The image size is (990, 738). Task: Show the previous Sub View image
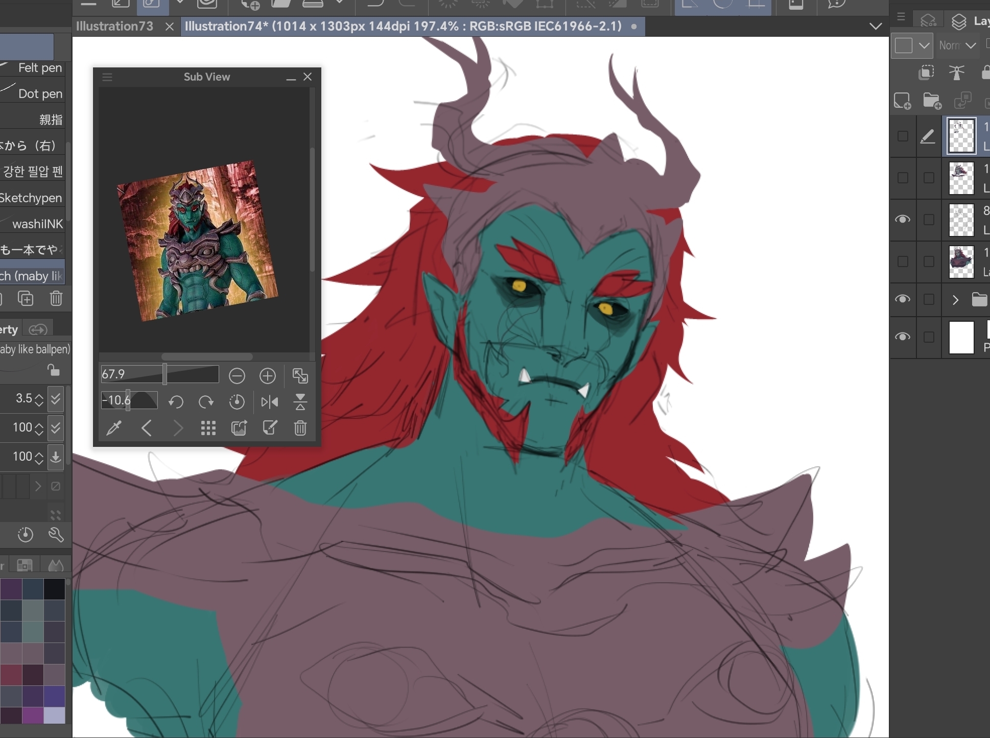(147, 428)
